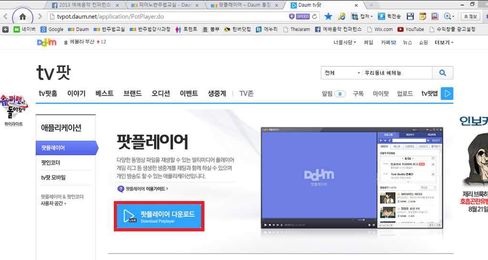This screenshot has width=488, height=260.
Task: Open the Google bookmark
Action: [52, 29]
